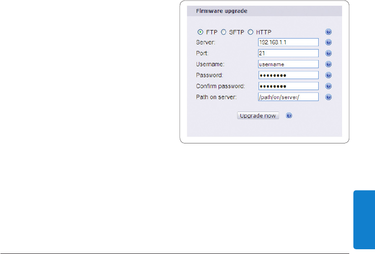The image size is (375, 254).
Task: Click help icon beside Port field
Action: [x=328, y=53]
